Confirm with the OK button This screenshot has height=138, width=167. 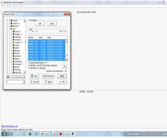tap(62, 82)
